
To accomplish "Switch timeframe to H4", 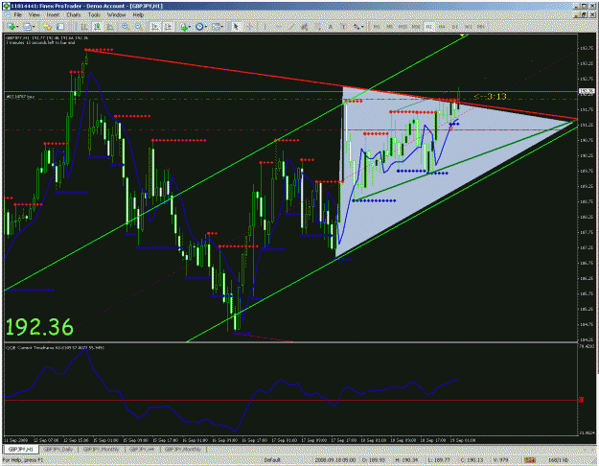I will point(442,27).
